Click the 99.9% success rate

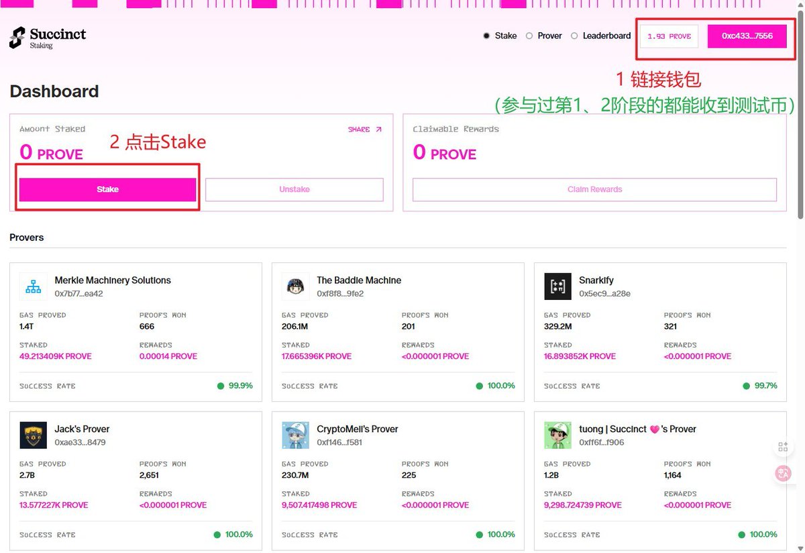[x=240, y=386]
